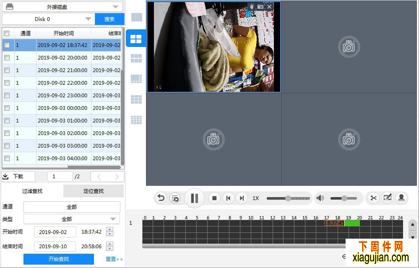This screenshot has height=268, width=419.
Task: Choose the six-window layout icon
Action: [136, 58]
